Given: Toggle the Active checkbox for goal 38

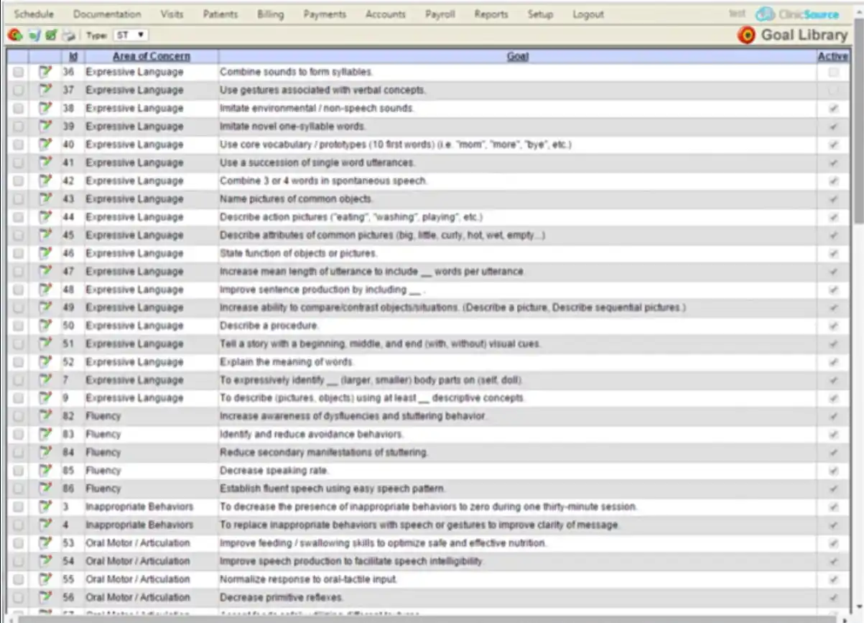Looking at the screenshot, I should 832,108.
